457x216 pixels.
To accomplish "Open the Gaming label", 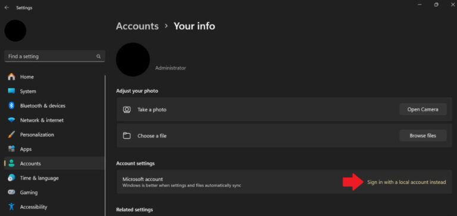I will click(x=29, y=192).
